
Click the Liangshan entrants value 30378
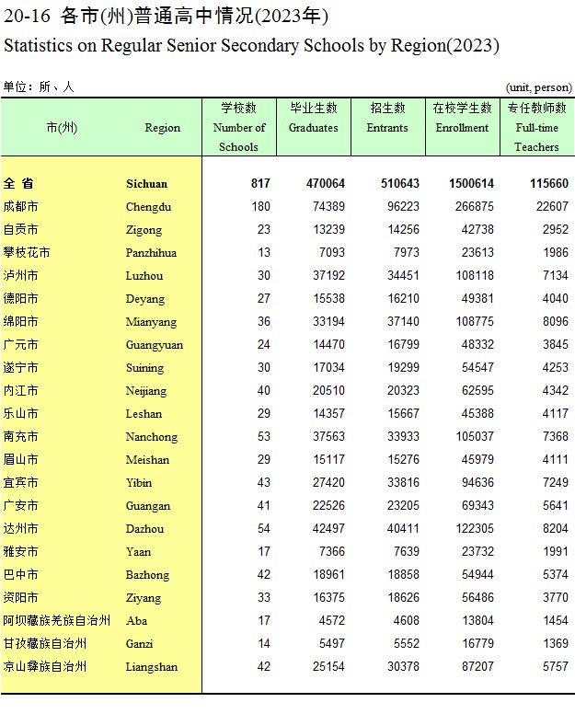point(403,667)
